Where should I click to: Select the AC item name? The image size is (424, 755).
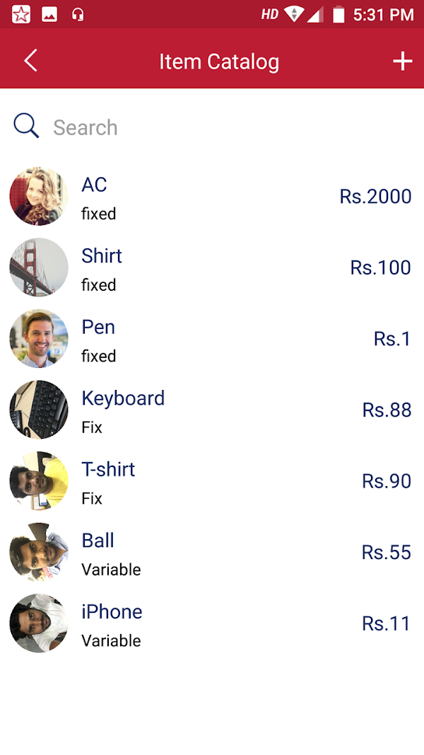click(94, 185)
